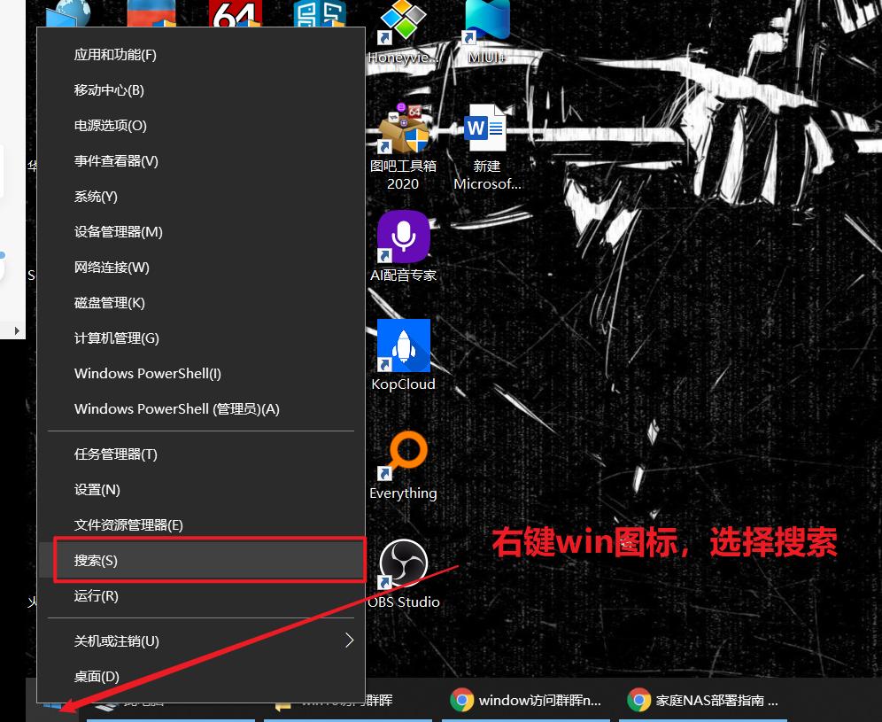Launch OBS Studio from the desktop
882x722 pixels.
coord(404,563)
